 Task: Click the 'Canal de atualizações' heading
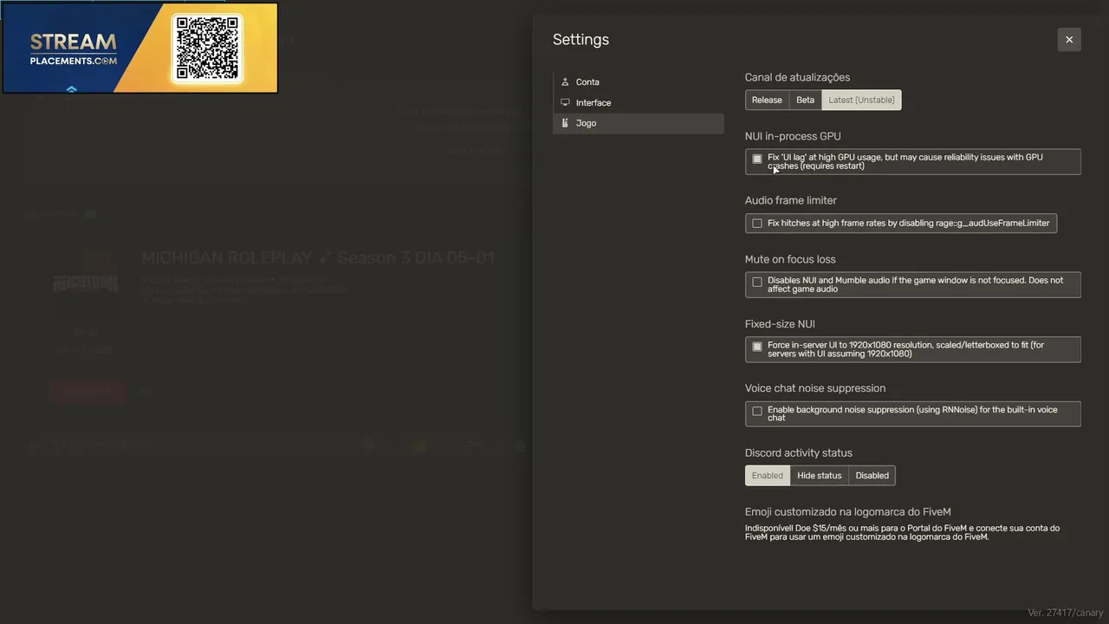coord(797,77)
